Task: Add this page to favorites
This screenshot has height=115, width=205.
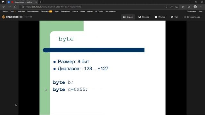Action: (176, 7)
